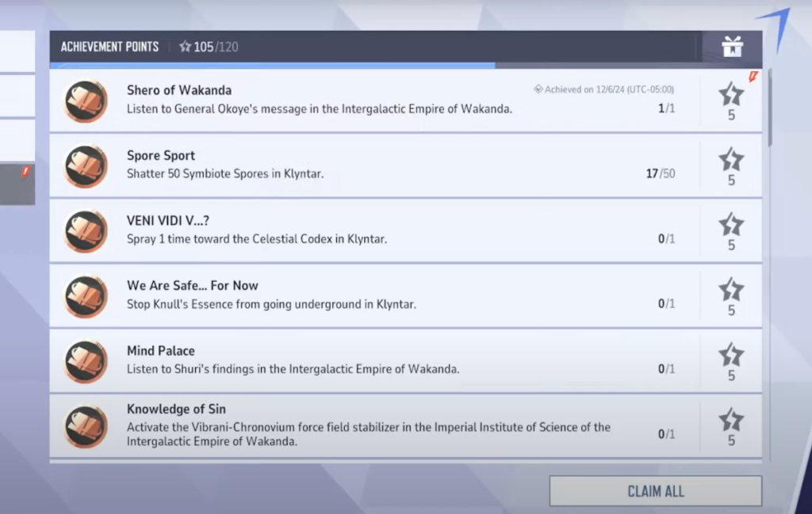Click description about spraying toward Celestial Codex
The width and height of the screenshot is (812, 514).
coord(257,239)
